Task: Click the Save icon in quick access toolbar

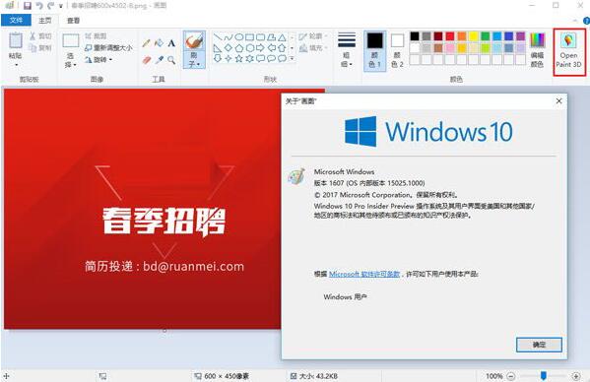Action: coord(28,6)
